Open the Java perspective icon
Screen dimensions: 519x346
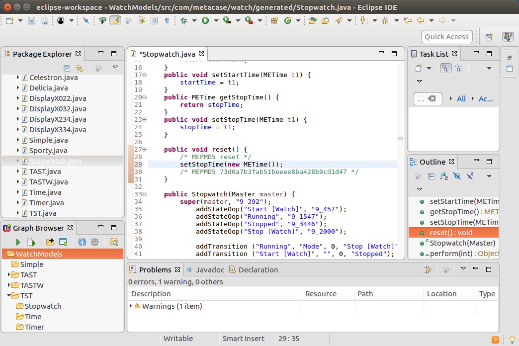tap(508, 36)
